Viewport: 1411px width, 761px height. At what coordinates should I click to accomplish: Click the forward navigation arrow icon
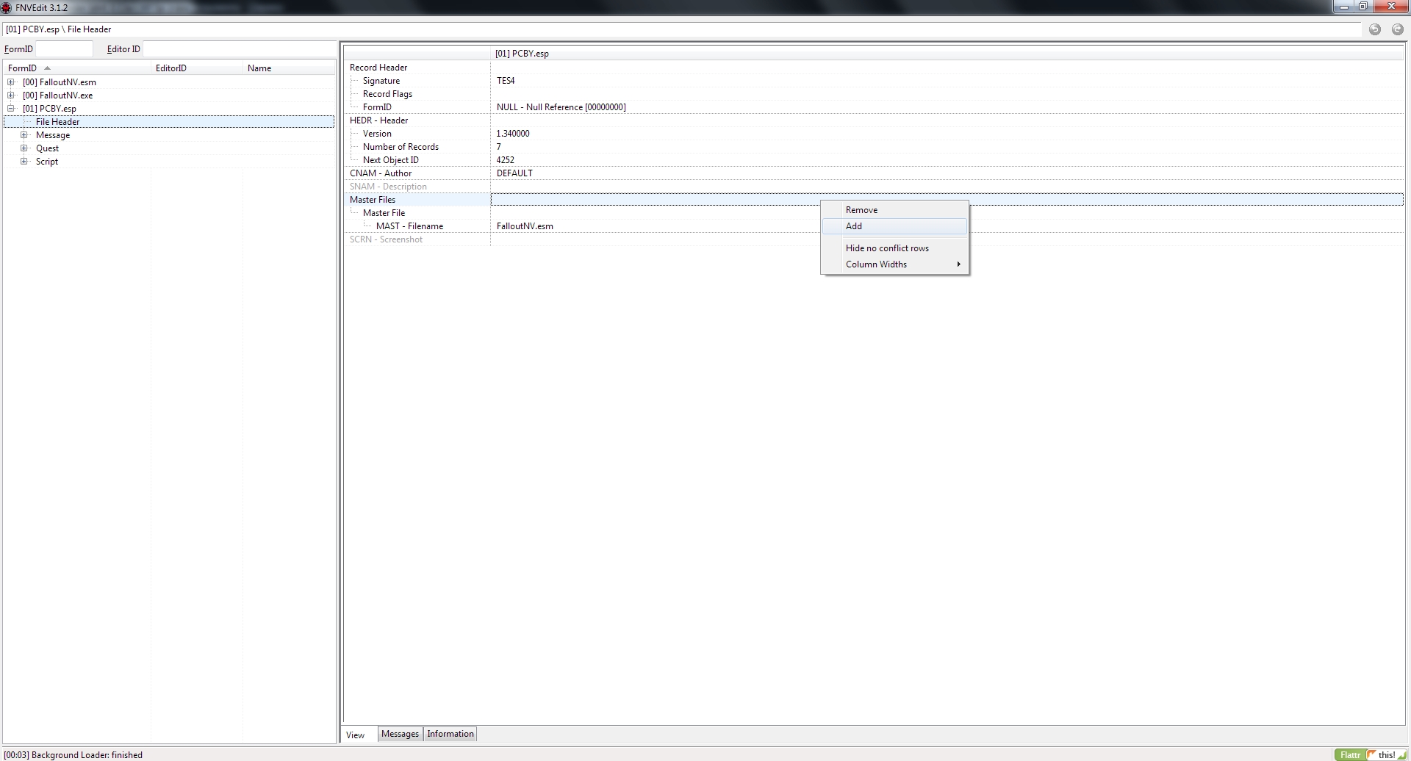point(1397,29)
